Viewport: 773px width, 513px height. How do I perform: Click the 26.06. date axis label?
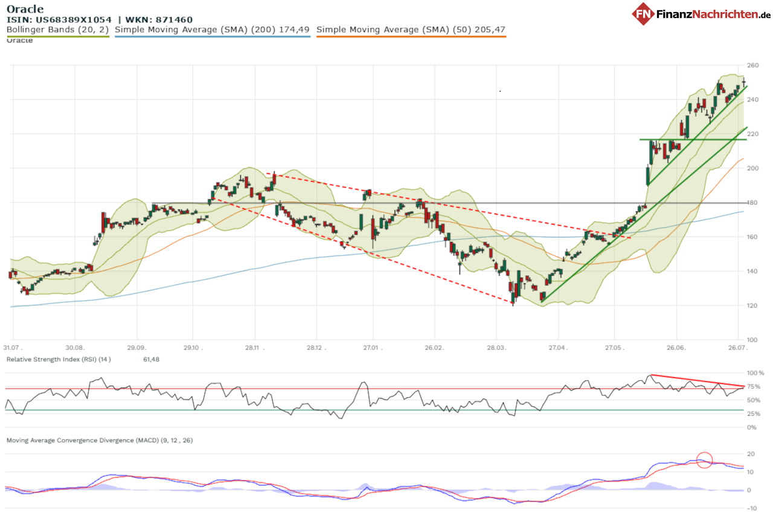(676, 349)
